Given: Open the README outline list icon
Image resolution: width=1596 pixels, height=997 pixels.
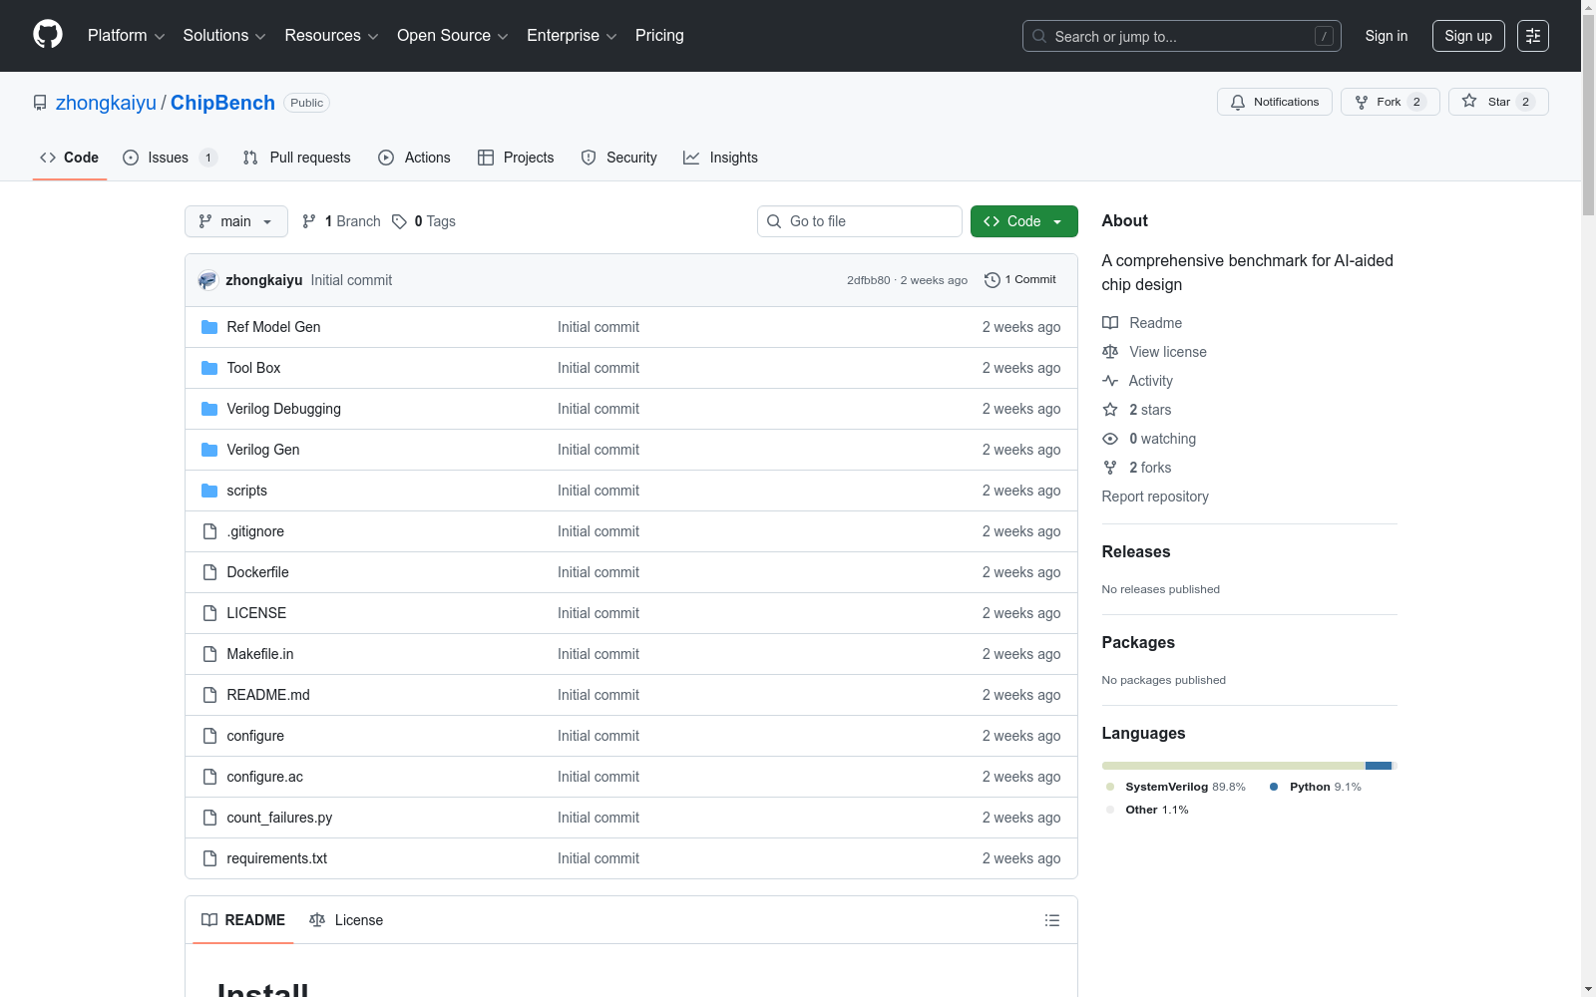Looking at the screenshot, I should [1052, 920].
